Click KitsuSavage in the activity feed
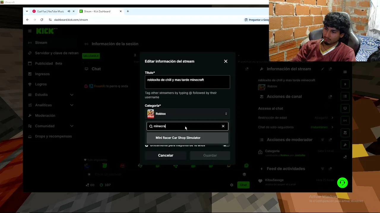The height and width of the screenshot is (213, 380). (x=274, y=180)
